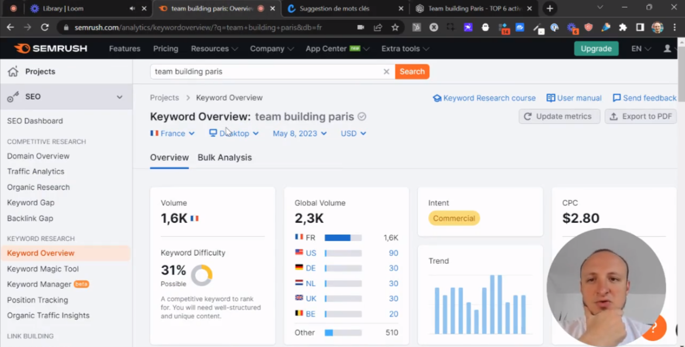Screen dimensions: 685x347
Task: Select Keyword Magic Tool in sidebar
Action: pyautogui.click(x=43, y=269)
